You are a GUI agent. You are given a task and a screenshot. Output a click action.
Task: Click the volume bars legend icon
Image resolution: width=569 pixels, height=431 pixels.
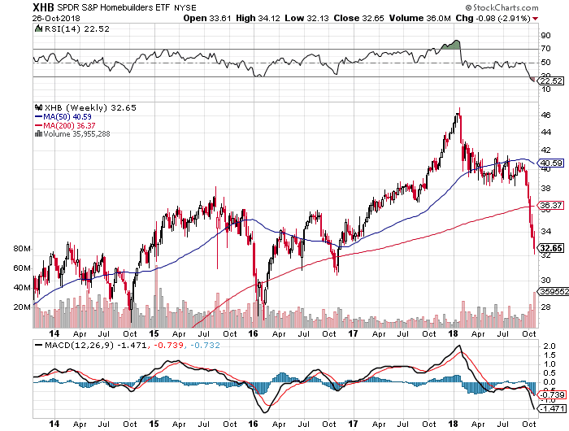click(x=38, y=133)
